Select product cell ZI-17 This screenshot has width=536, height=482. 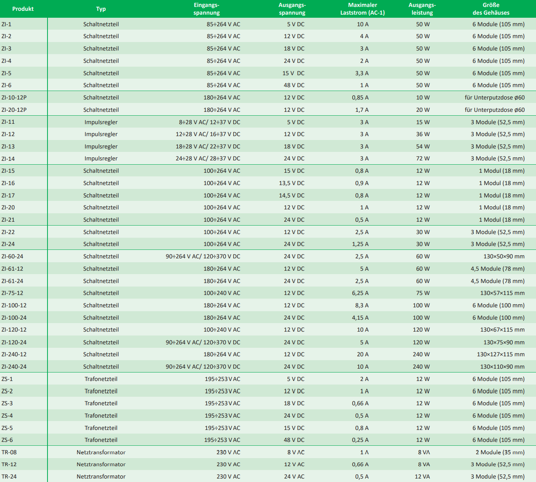pos(8,195)
